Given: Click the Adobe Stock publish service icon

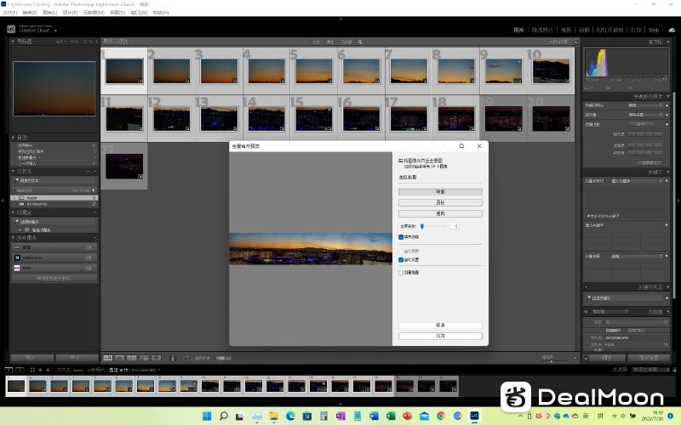Looking at the screenshot, I should tap(17, 258).
